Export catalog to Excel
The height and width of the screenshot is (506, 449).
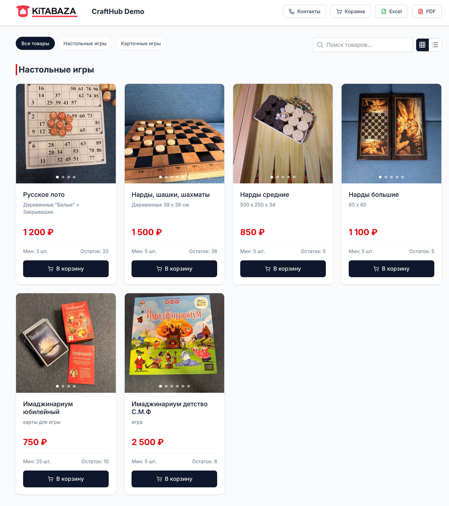click(391, 11)
